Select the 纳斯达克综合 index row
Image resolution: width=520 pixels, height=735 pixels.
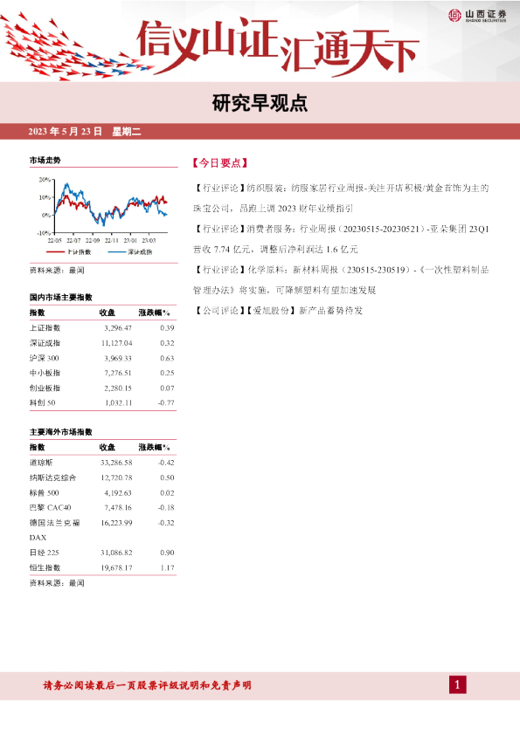[102, 477]
